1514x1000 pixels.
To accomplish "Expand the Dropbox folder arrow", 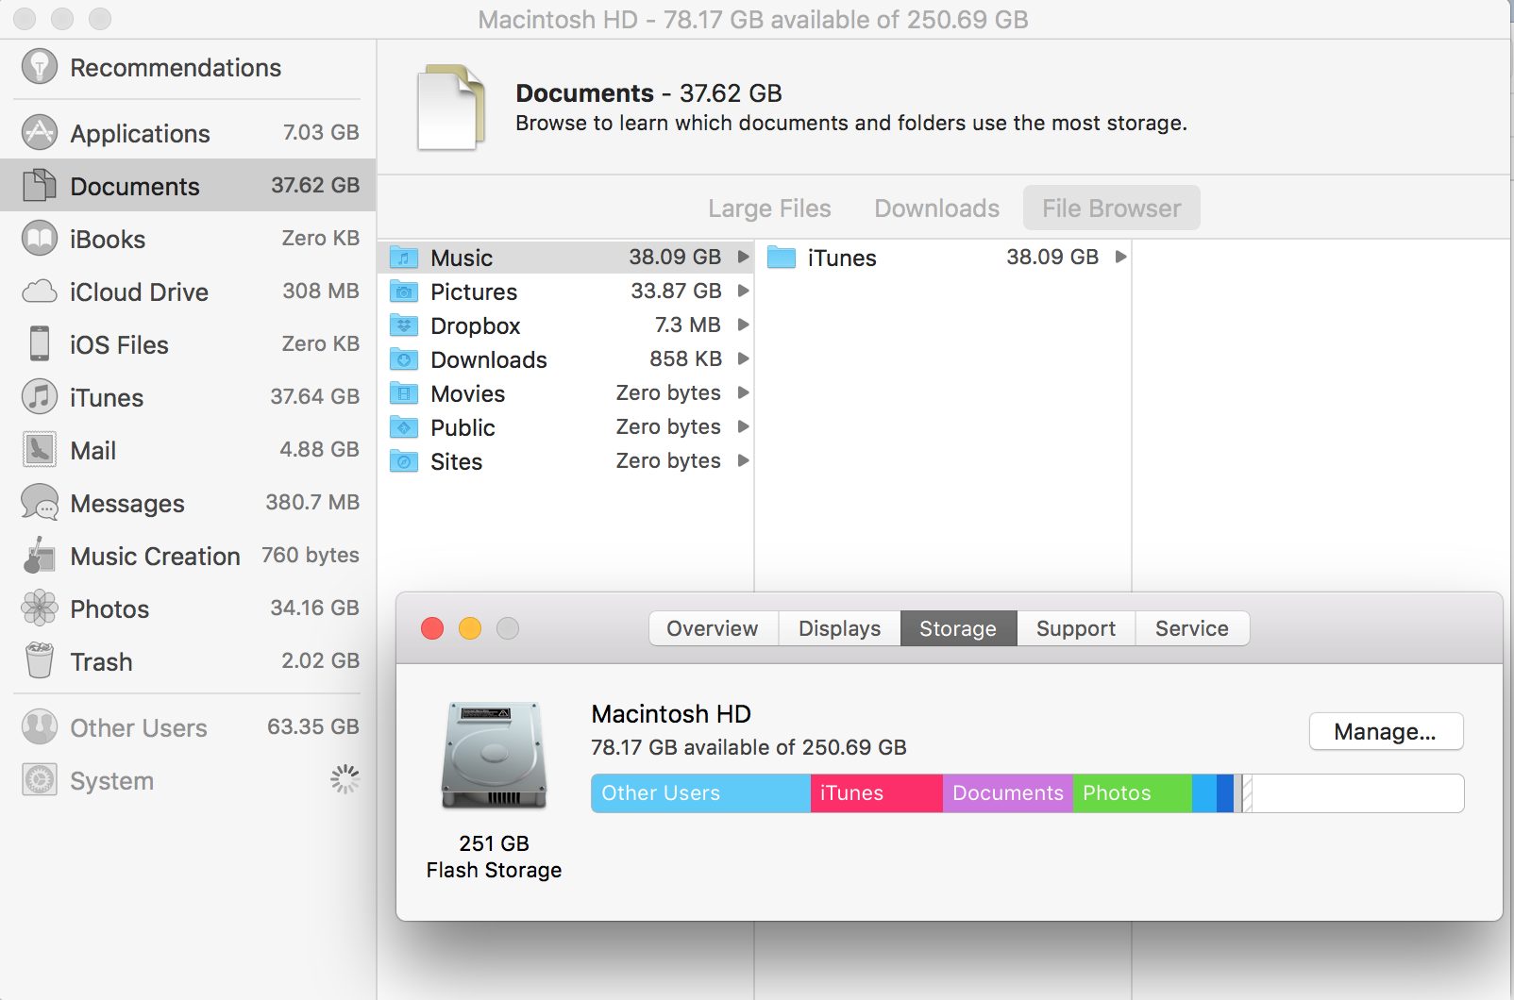I will (x=744, y=325).
